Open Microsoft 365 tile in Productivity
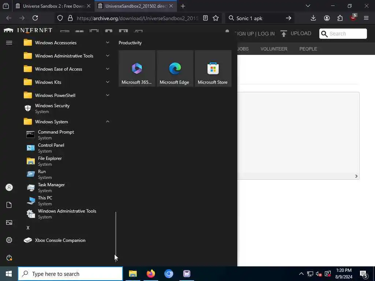 pyautogui.click(x=137, y=68)
